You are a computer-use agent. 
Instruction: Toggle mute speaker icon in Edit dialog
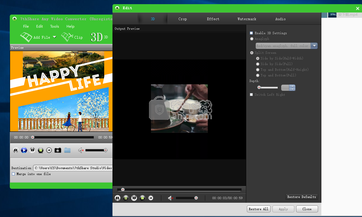(171, 198)
